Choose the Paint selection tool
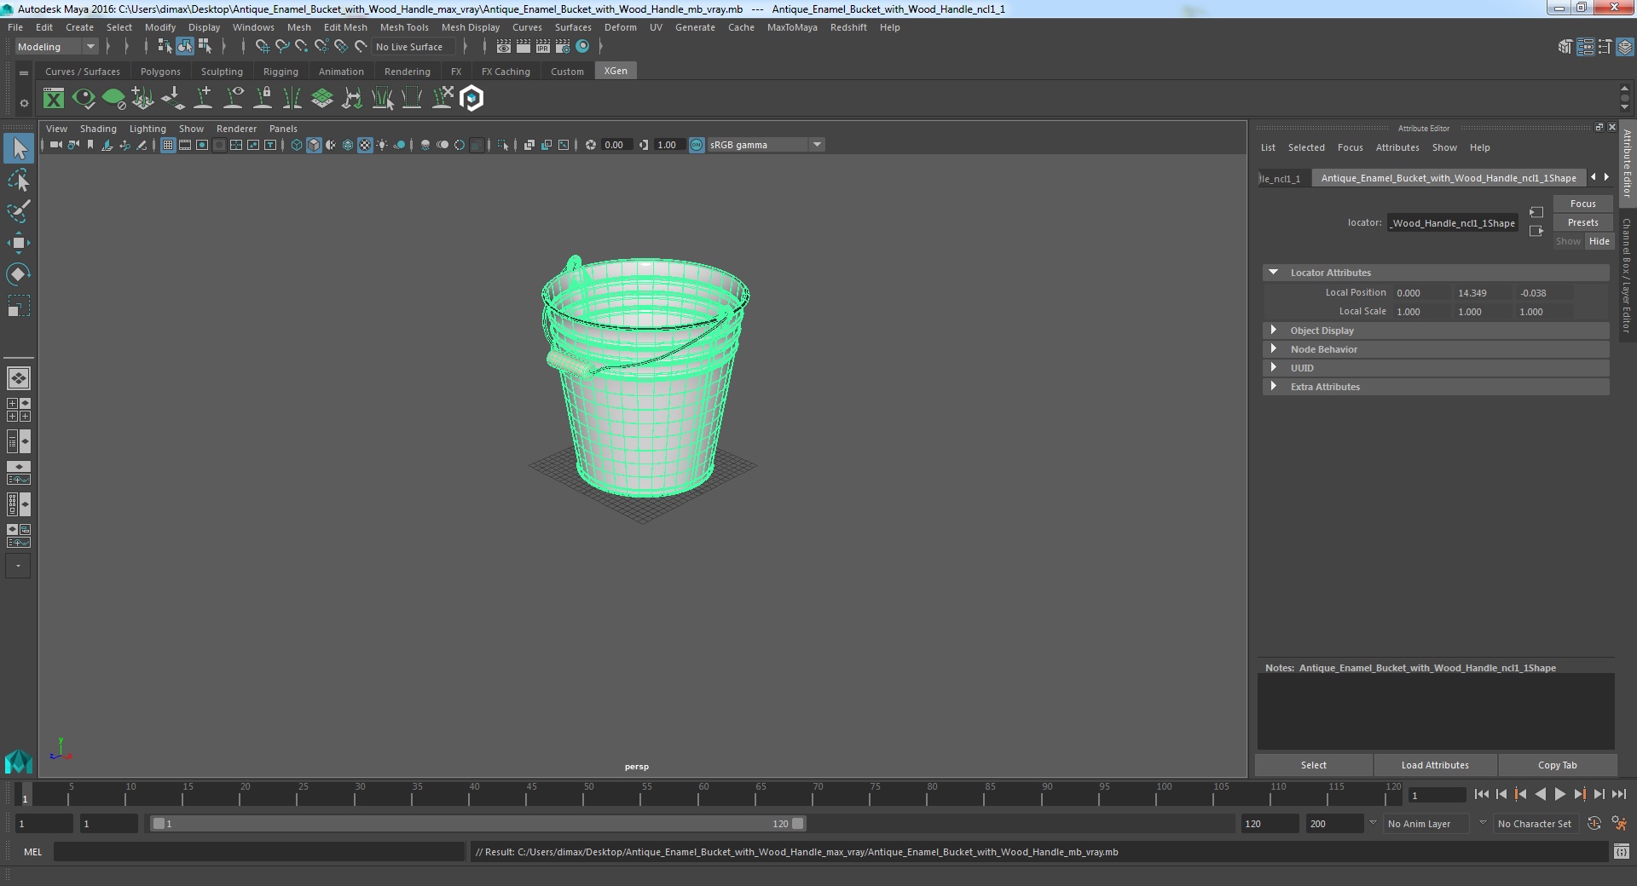The image size is (1637, 886). [x=18, y=211]
